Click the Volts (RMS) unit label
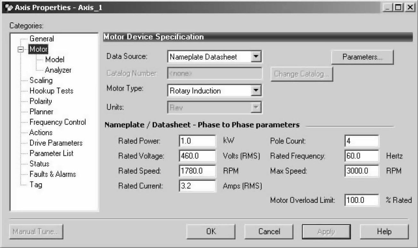Screen dimensions: 418x248 241,156
